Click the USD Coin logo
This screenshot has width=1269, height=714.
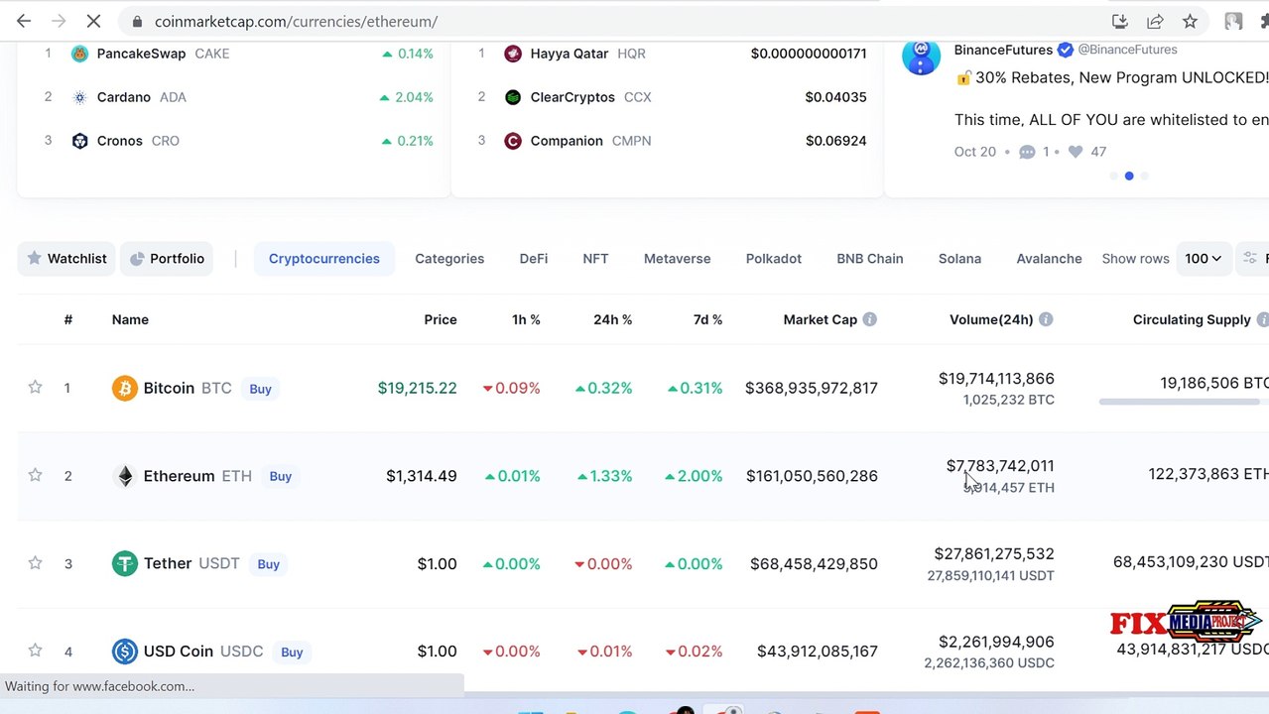tap(124, 652)
